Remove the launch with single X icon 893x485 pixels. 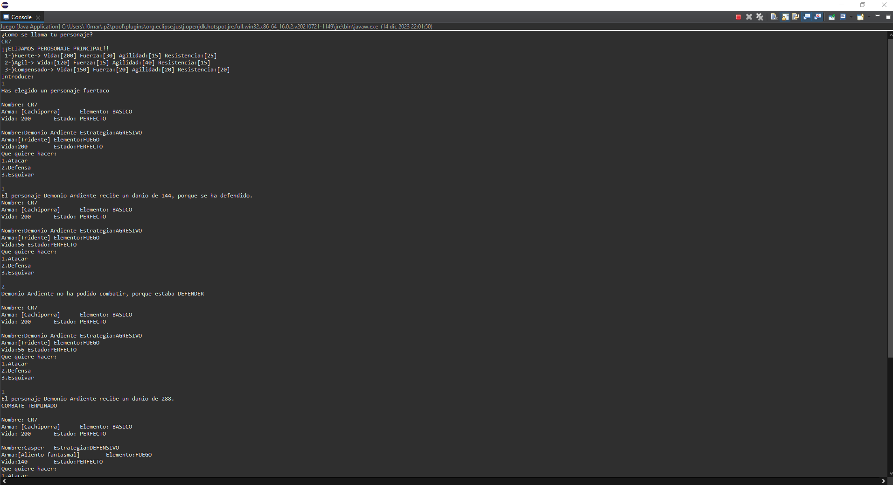click(x=749, y=17)
